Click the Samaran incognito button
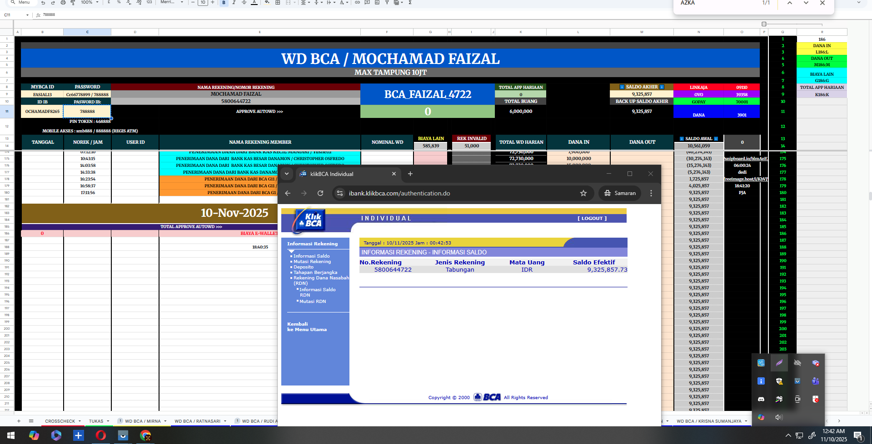872x444 pixels. coord(620,193)
